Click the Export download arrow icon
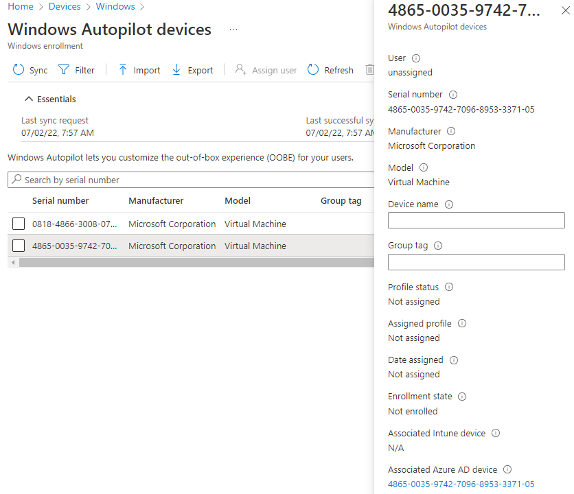Screen dimensions: 574x494 pyautogui.click(x=176, y=69)
